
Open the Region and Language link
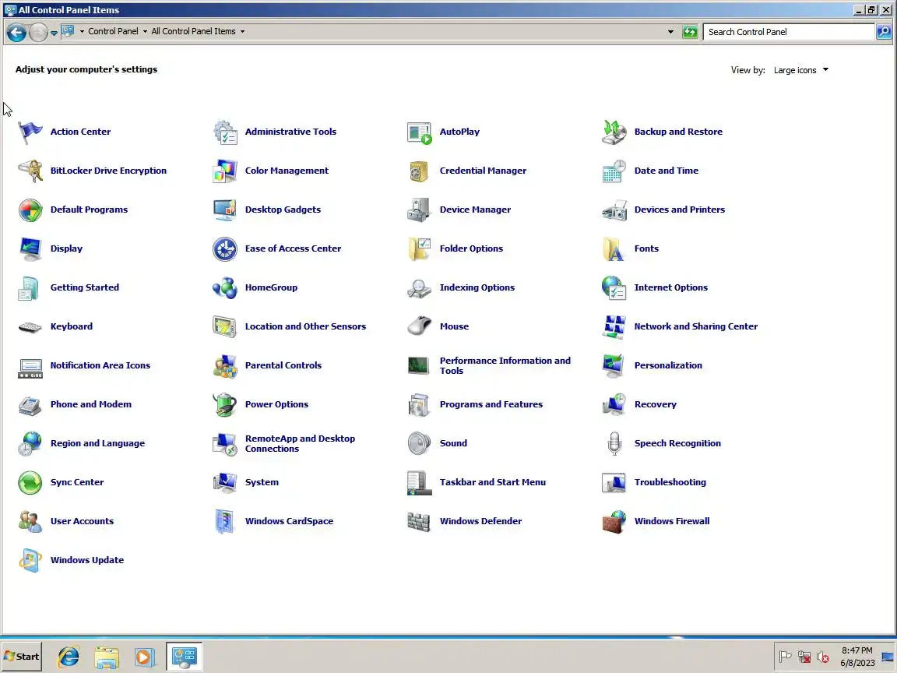tap(97, 443)
